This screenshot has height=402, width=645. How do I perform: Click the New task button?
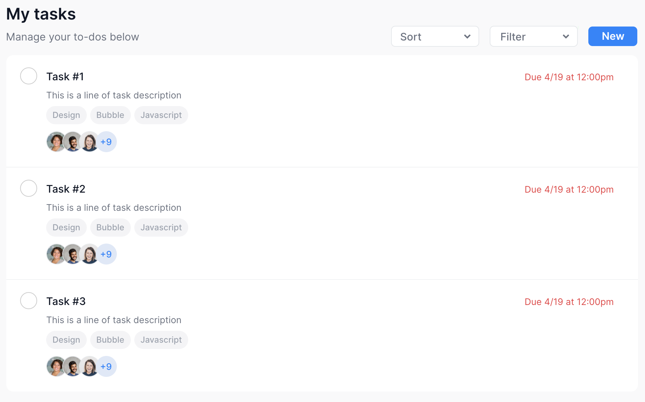[612, 36]
